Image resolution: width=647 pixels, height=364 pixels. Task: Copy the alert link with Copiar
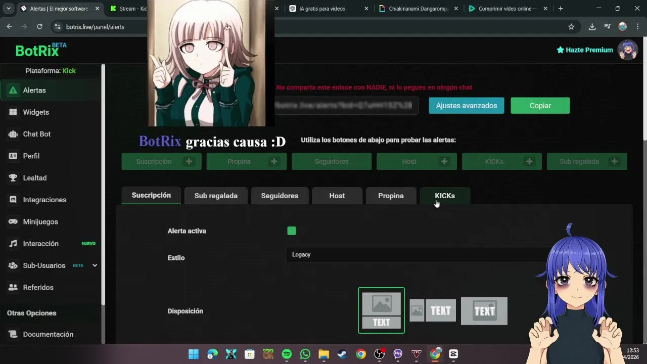pos(540,106)
